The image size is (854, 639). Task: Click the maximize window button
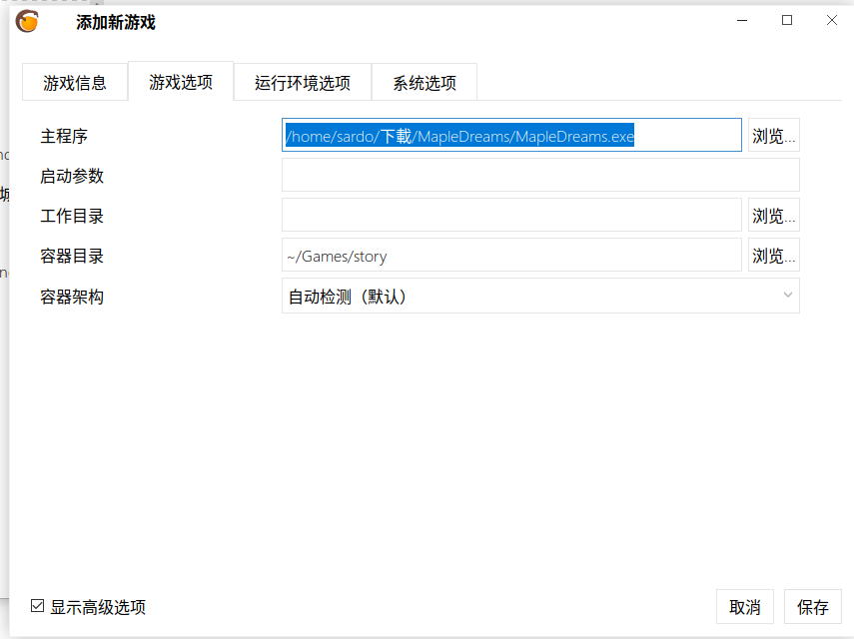[x=786, y=20]
